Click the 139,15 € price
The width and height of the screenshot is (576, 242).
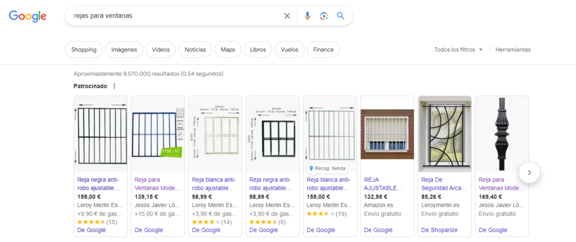(x=146, y=197)
